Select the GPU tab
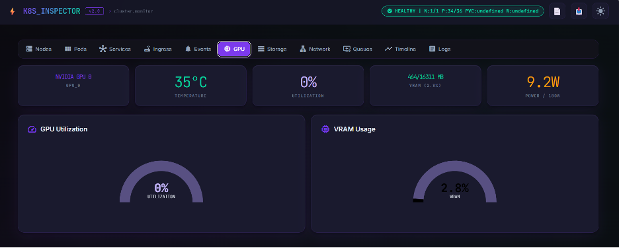The image size is (619, 248). (234, 49)
